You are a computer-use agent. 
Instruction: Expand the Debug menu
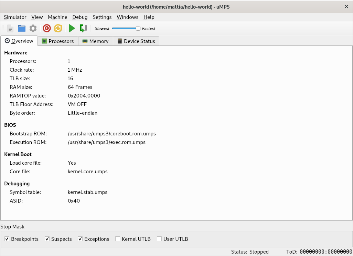tap(80, 17)
